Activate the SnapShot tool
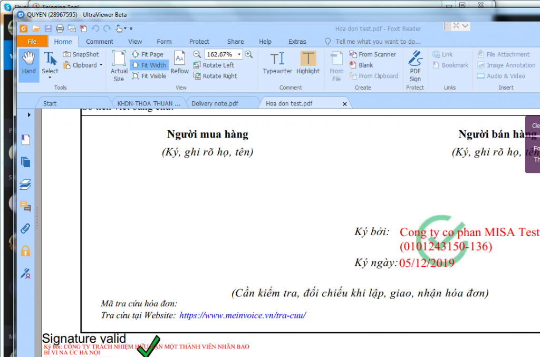Image resolution: width=540 pixels, height=357 pixels. click(81, 54)
